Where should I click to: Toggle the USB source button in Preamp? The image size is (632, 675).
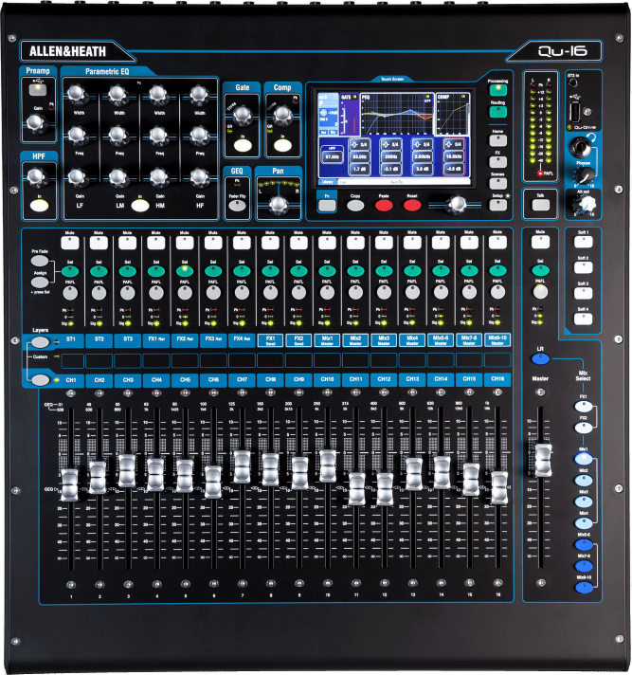pos(38,89)
